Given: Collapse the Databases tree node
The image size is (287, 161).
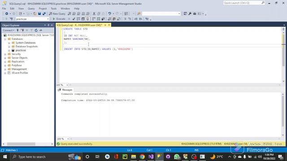Looking at the screenshot, I should tap(5, 39).
